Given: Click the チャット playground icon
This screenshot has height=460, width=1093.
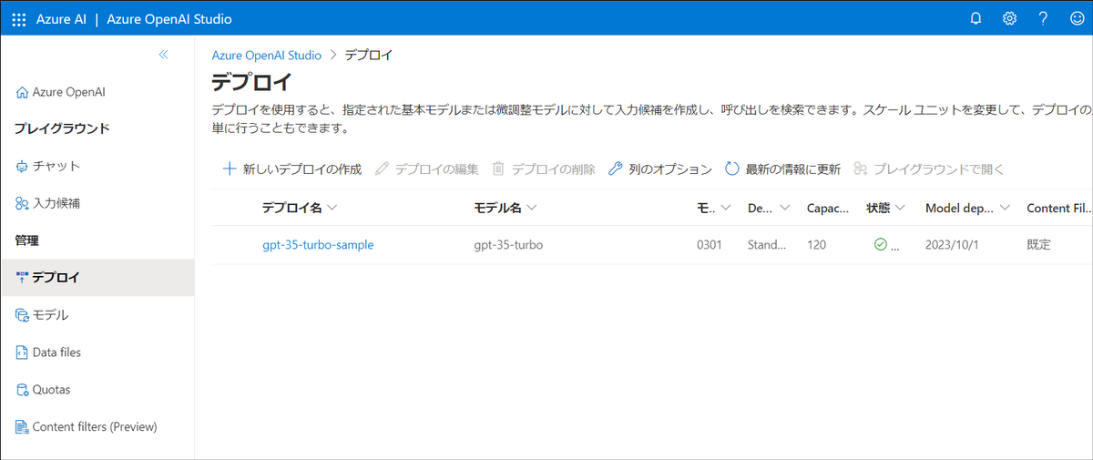Looking at the screenshot, I should pos(22,166).
